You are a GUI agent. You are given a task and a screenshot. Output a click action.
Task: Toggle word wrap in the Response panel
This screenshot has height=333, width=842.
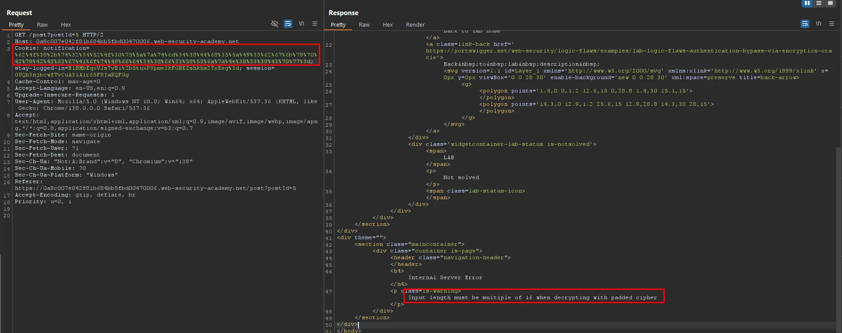[805, 24]
